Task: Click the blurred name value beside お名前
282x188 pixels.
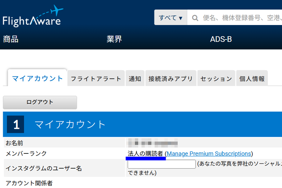Action: [152, 143]
